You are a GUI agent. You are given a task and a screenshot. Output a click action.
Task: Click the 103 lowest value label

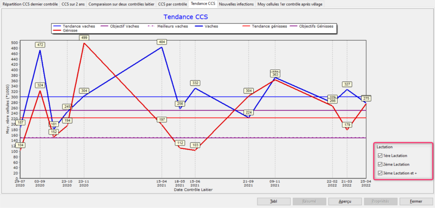coord(195,145)
